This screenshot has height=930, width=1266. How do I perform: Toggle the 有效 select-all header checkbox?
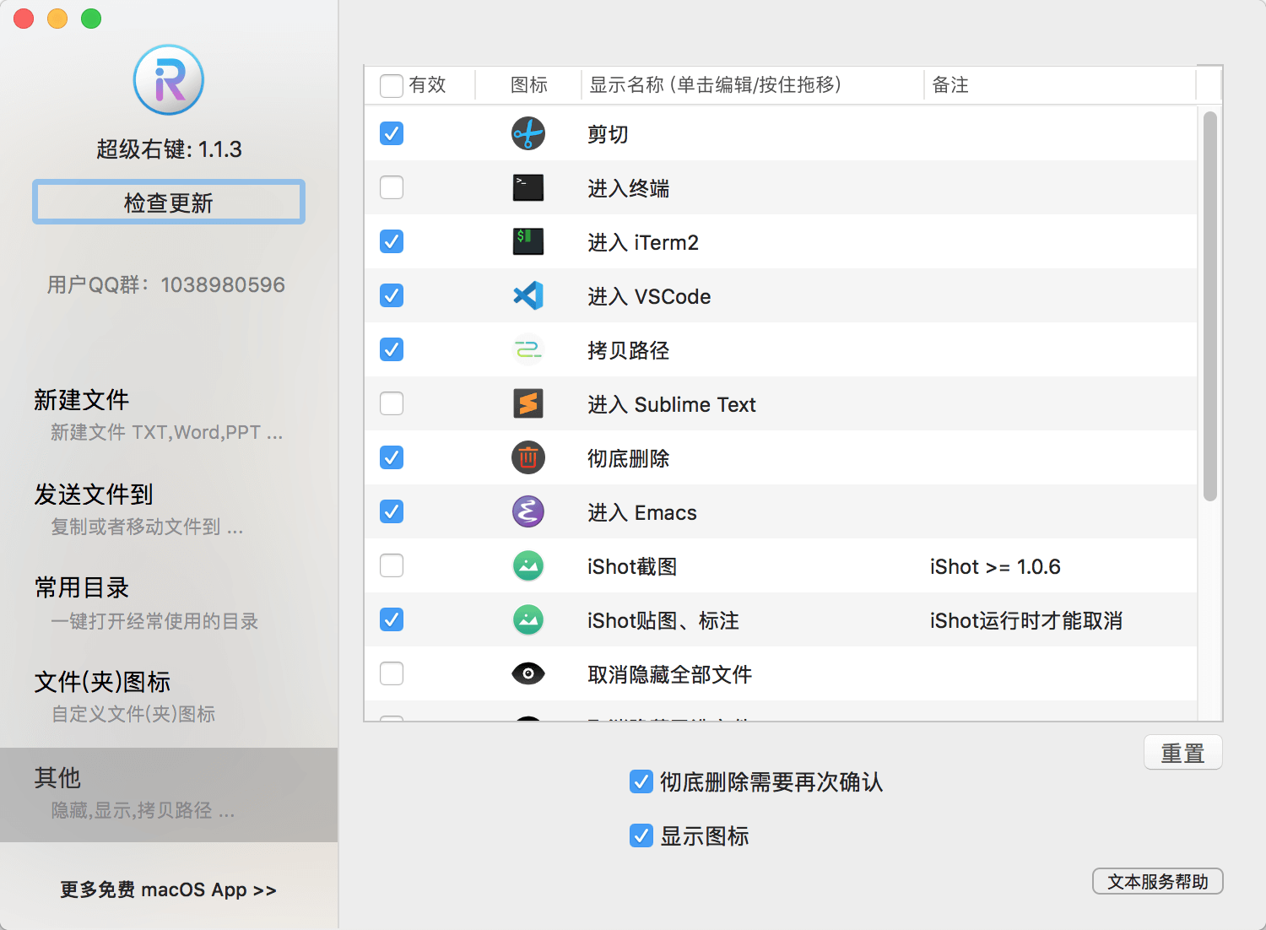point(392,85)
